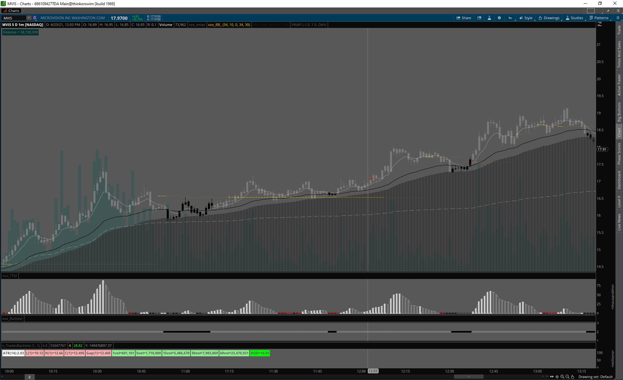Viewport: 623px width, 380px height.
Task: Click the Share button
Action: 464,18
